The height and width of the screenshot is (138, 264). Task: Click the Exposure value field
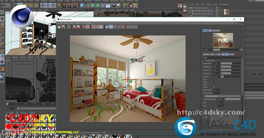point(216,73)
